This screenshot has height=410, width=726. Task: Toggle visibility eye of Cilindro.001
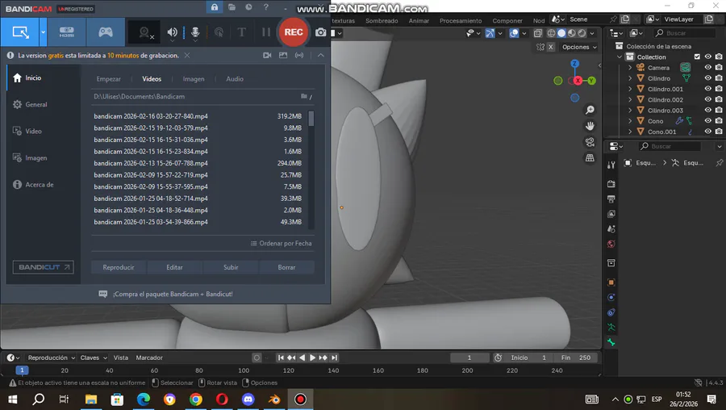click(x=708, y=89)
